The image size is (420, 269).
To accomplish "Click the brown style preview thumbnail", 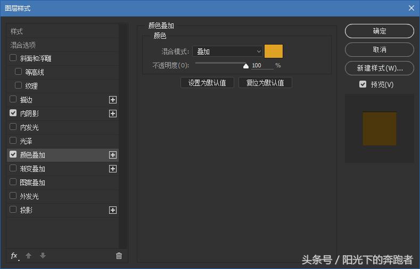I will 380,128.
